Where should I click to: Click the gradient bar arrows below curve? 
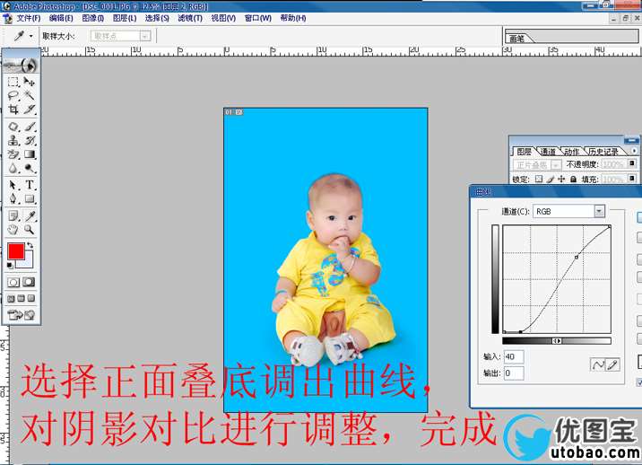[x=557, y=341]
